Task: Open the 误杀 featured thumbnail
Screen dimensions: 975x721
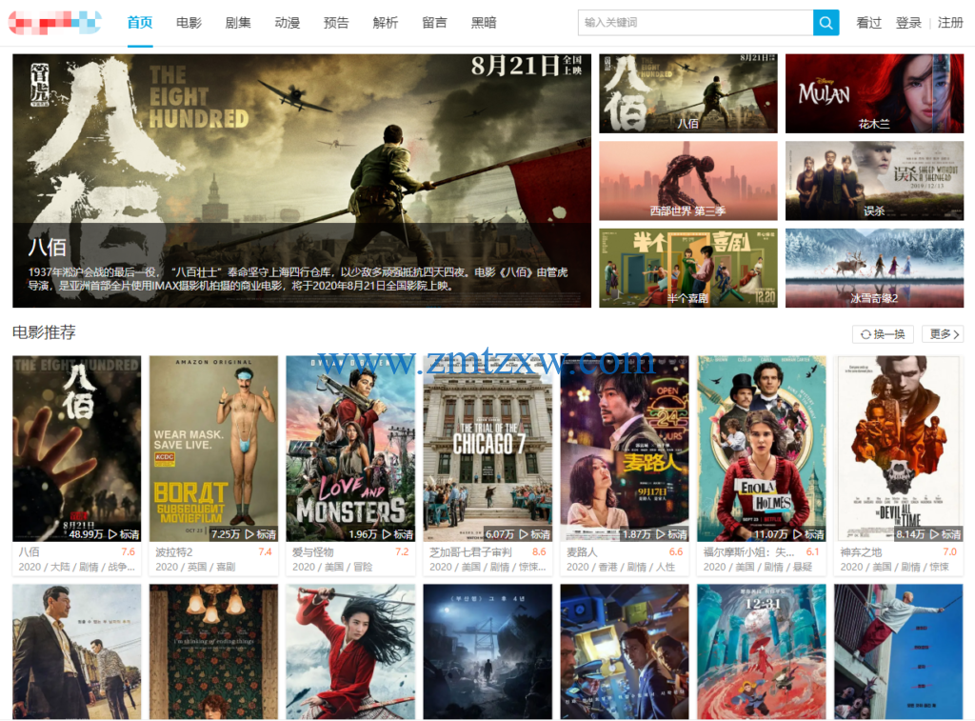Action: pyautogui.click(x=874, y=181)
